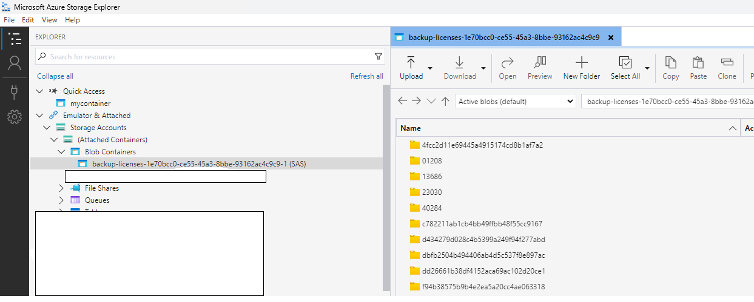754x302 pixels.
Task: Open the Upload dropdown arrow
Action: (x=430, y=68)
